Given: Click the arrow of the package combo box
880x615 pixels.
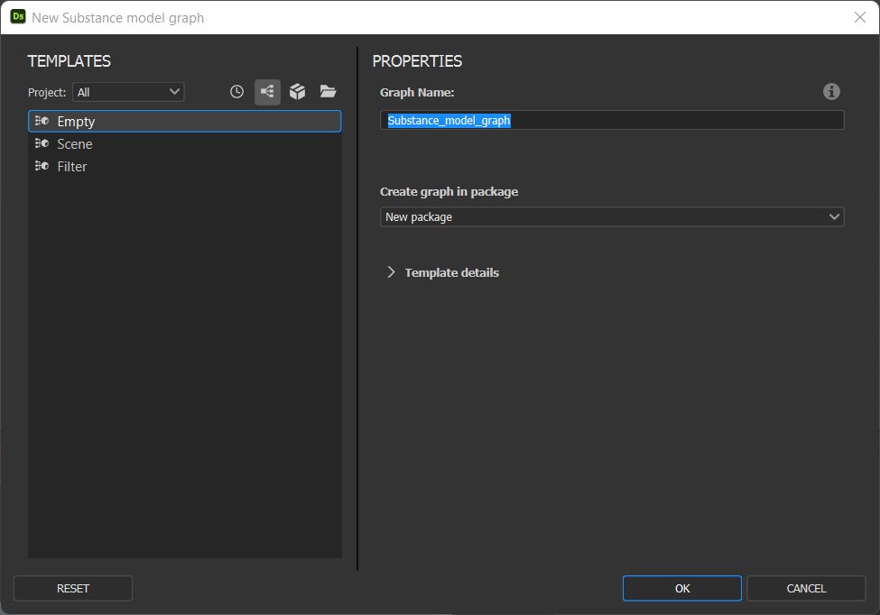Looking at the screenshot, I should coord(834,217).
